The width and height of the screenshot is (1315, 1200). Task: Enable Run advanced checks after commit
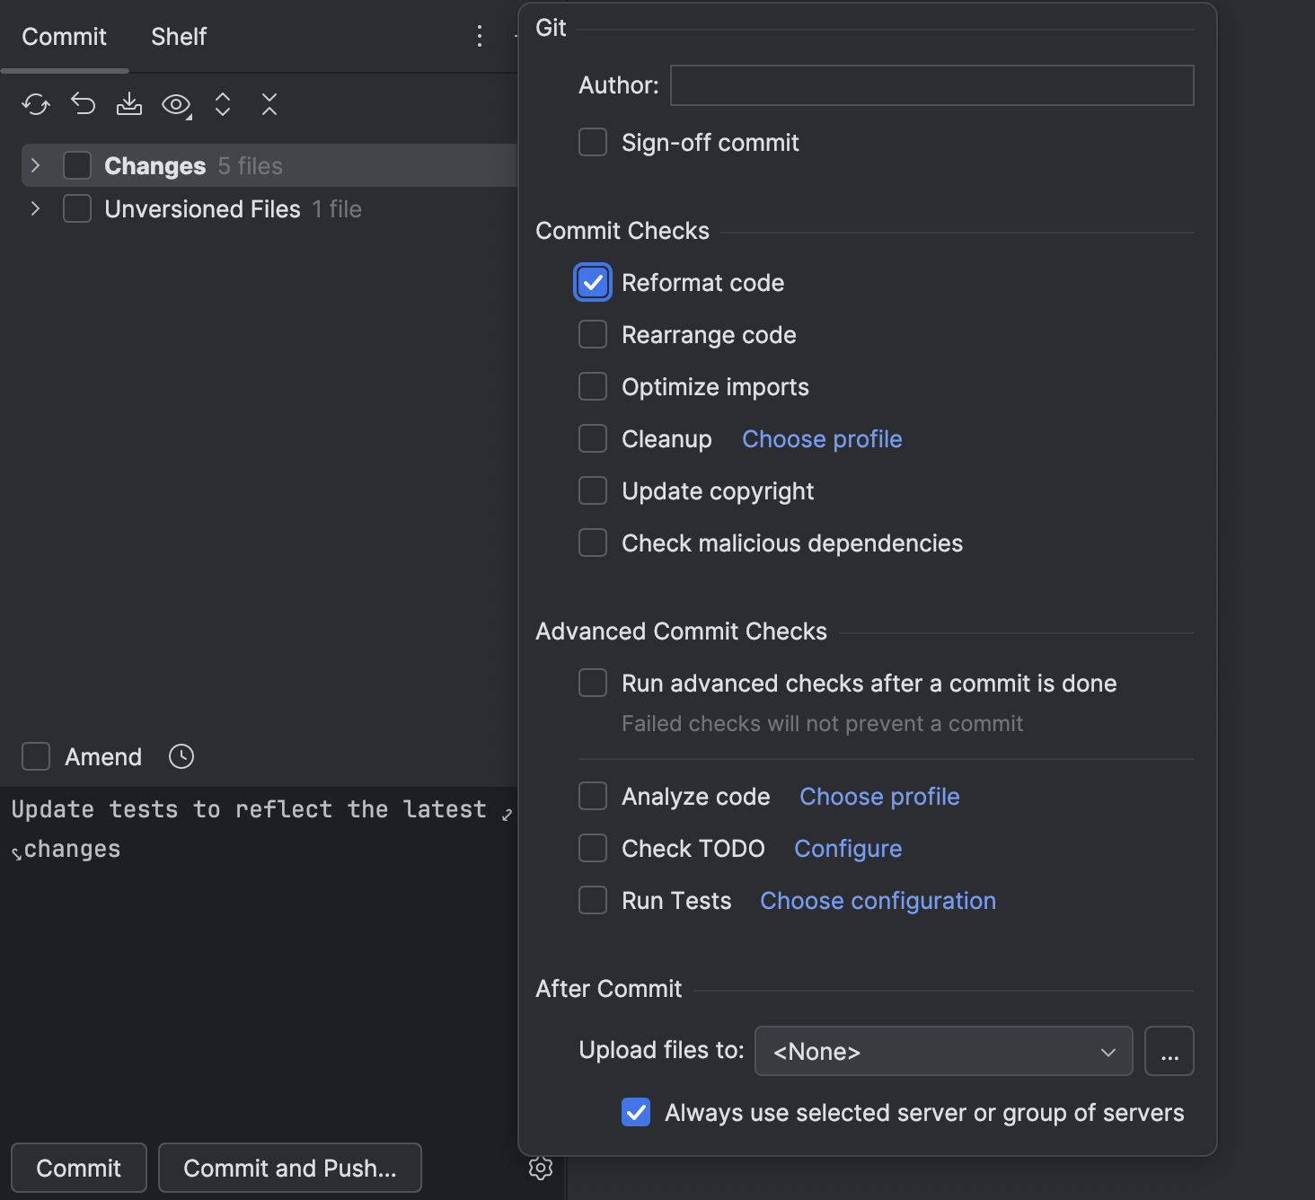pos(592,683)
